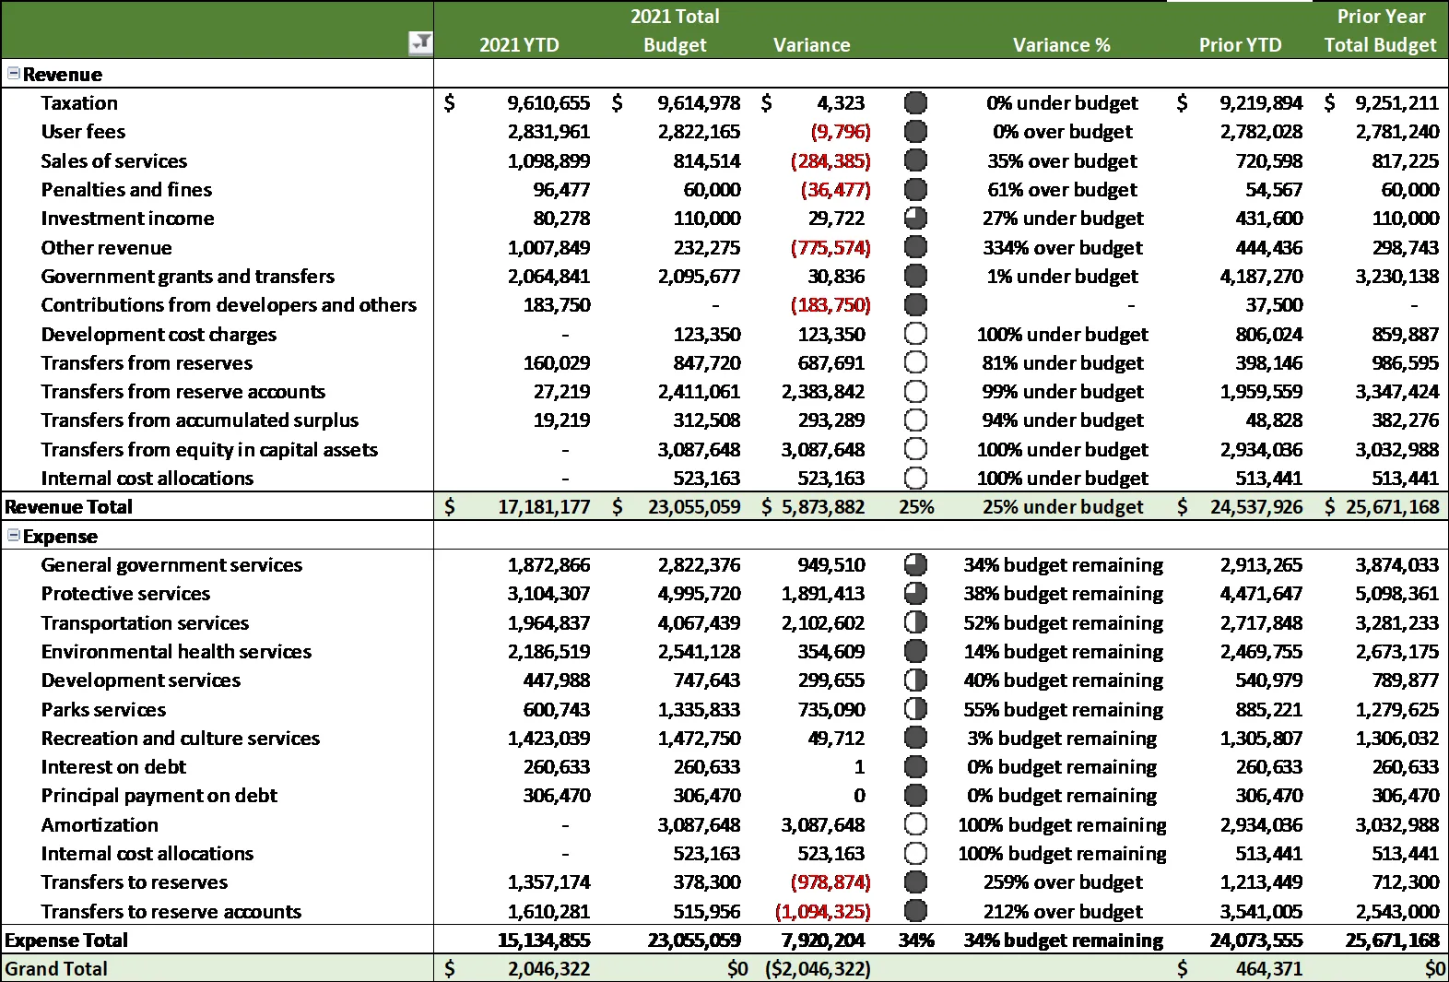Click the Penalties and fines status circle icon
This screenshot has width=1449, height=982.
pos(915,189)
